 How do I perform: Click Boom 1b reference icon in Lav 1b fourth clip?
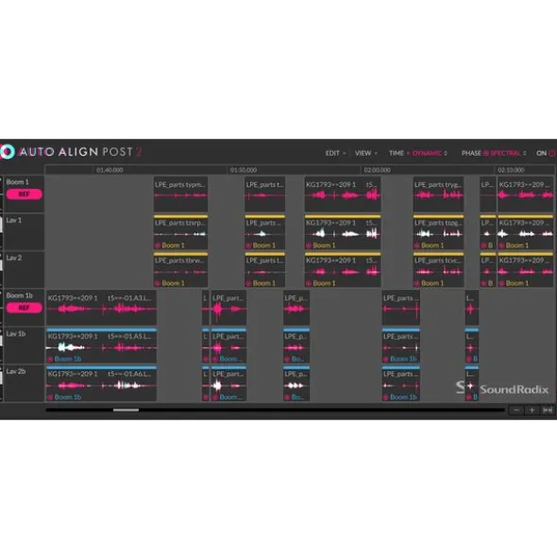tap(385, 359)
